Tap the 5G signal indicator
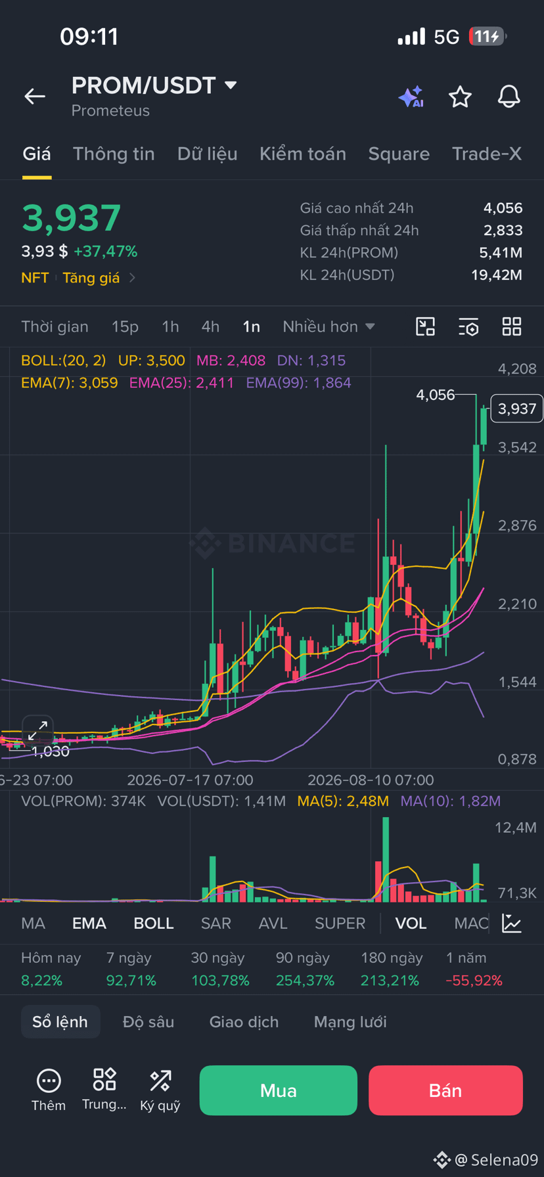 447,37
